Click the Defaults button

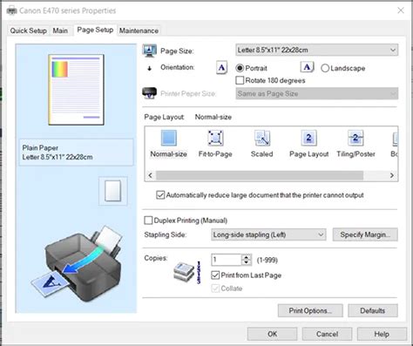[373, 311]
